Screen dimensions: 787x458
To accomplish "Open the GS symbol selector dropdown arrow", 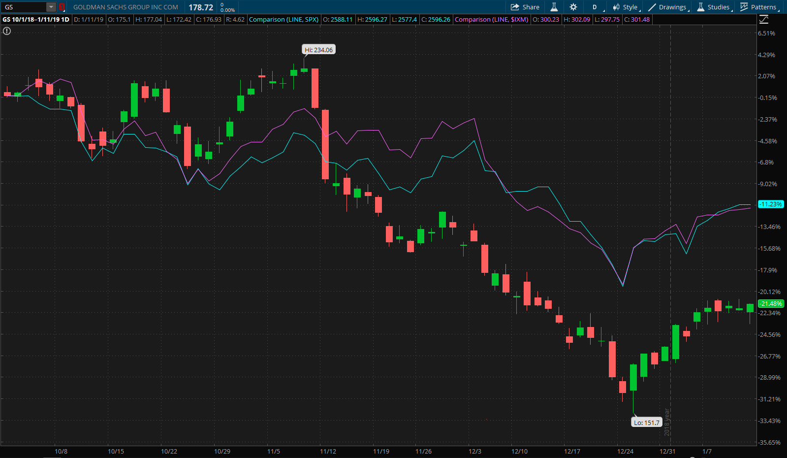I will tap(51, 7).
